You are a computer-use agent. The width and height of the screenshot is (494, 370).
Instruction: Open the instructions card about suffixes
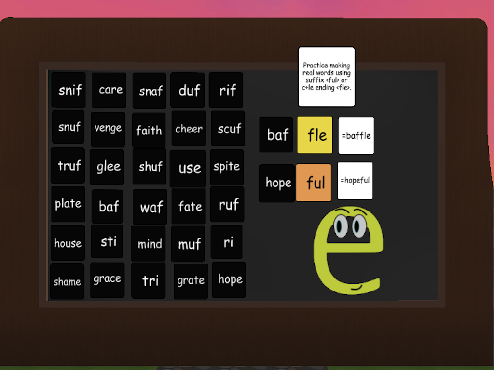coord(327,77)
